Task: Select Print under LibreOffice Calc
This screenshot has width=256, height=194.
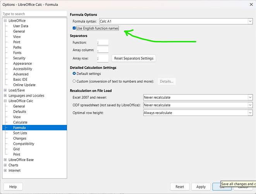Action: tap(17, 154)
